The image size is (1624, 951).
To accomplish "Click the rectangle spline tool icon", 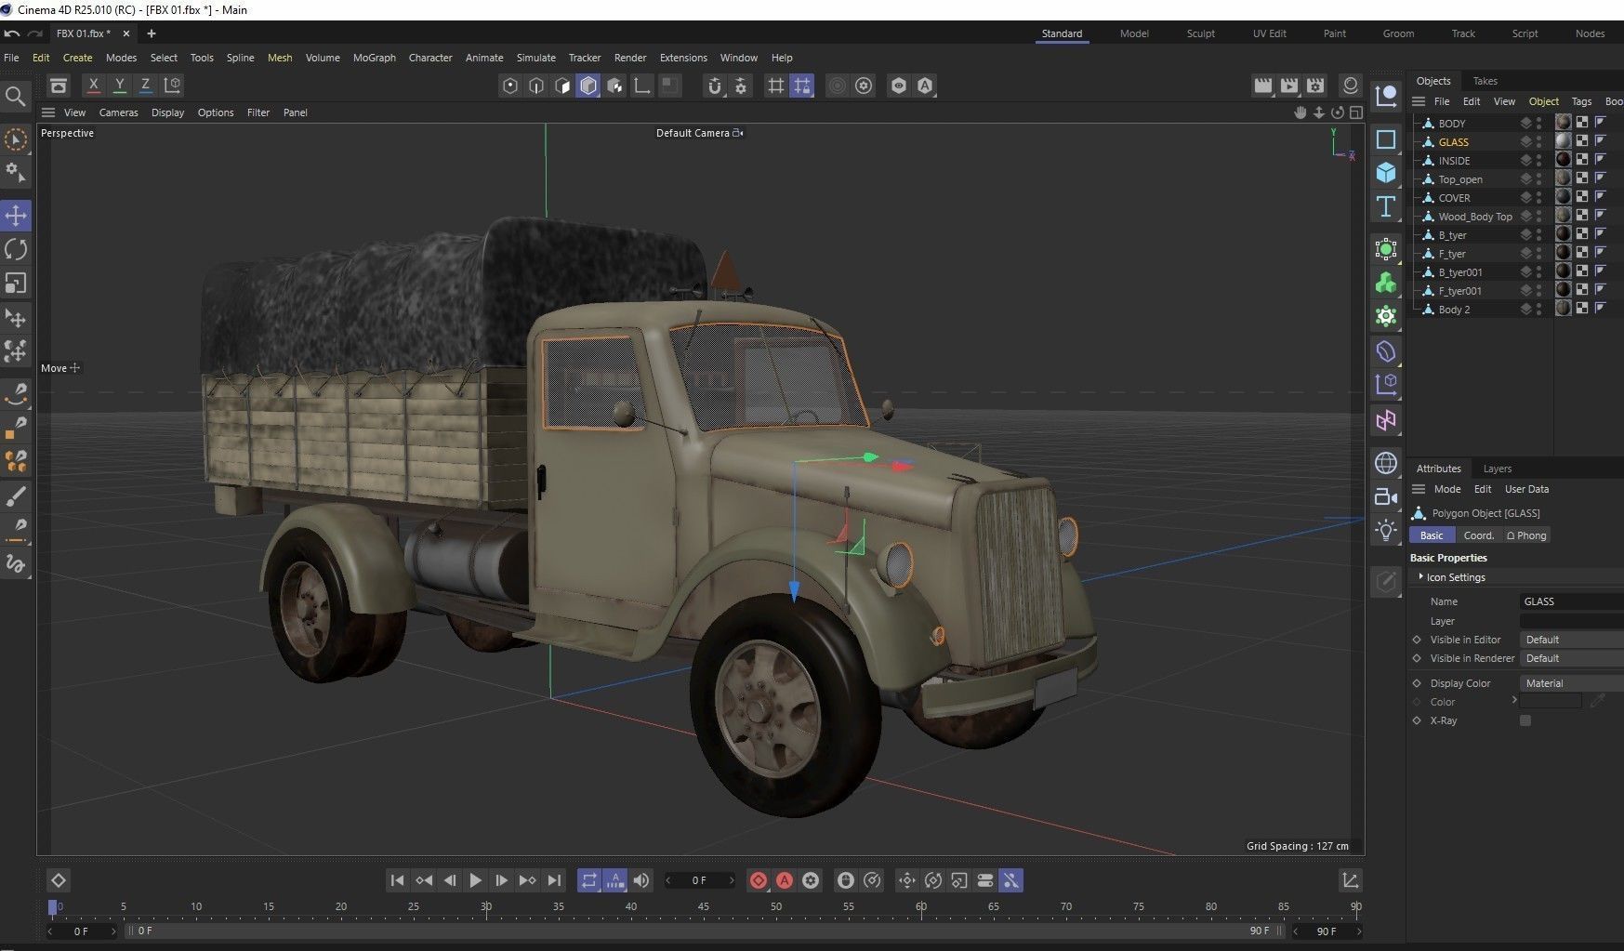I will point(1386,139).
